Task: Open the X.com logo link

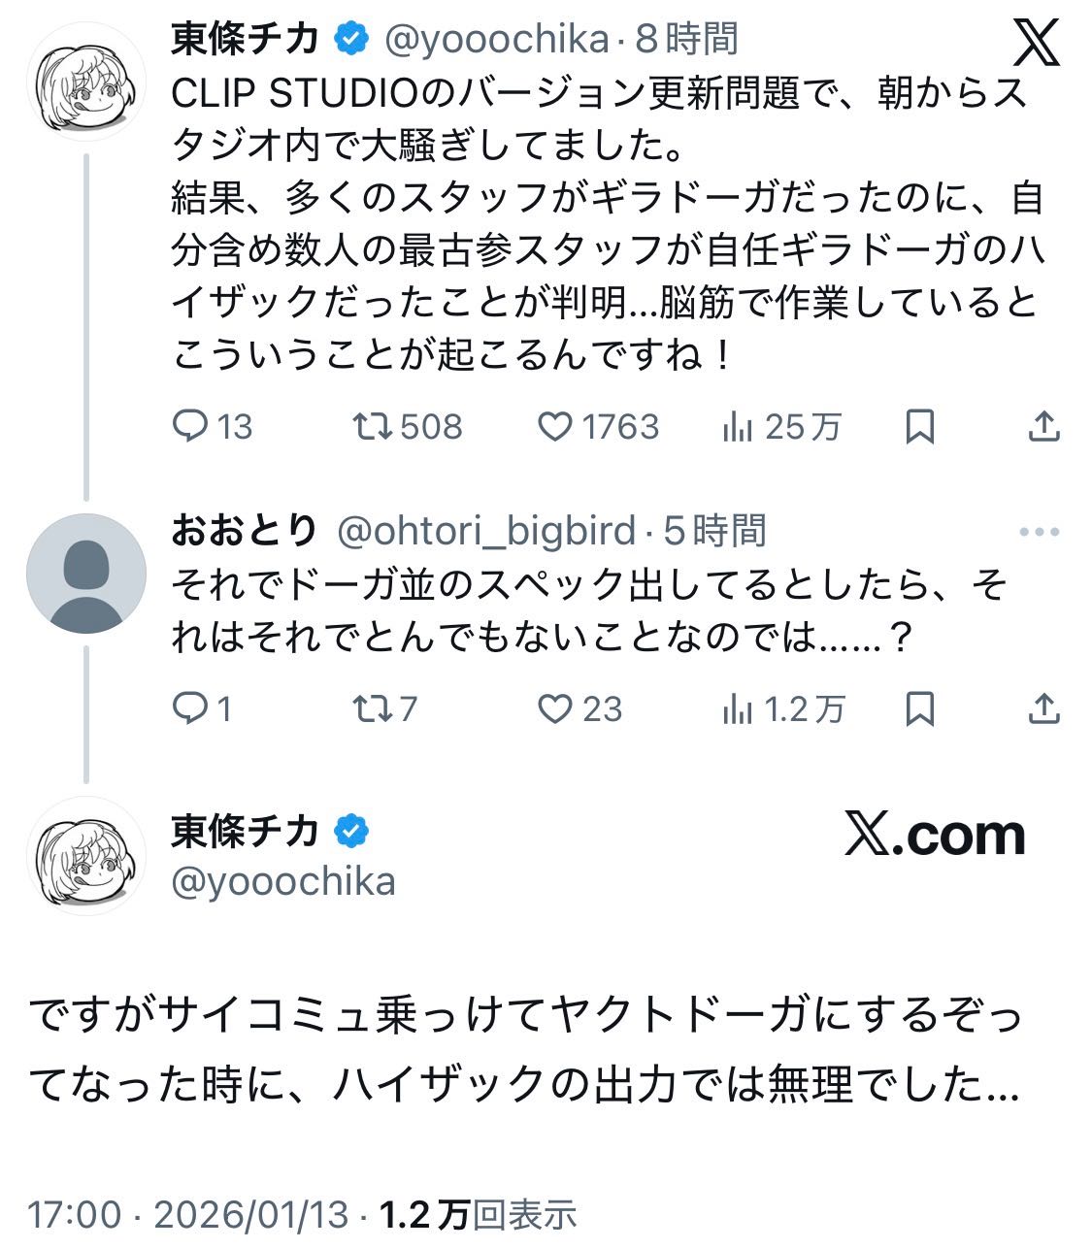Action: point(935,836)
